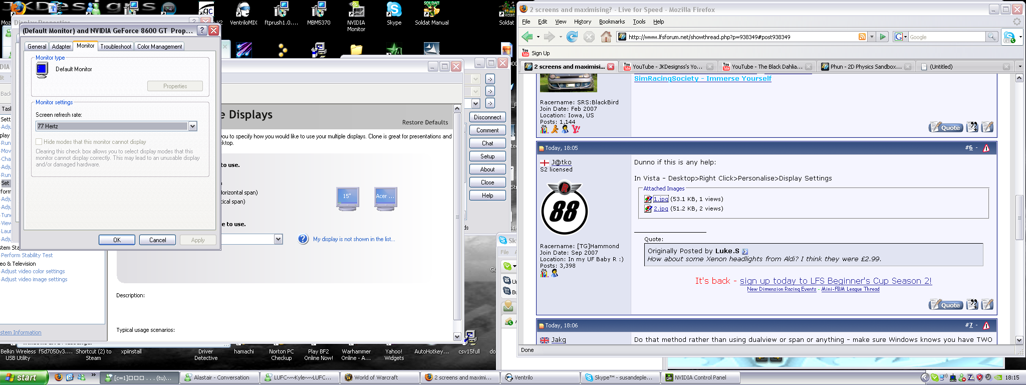Click the Setup button in Ventrilo

coord(487,156)
